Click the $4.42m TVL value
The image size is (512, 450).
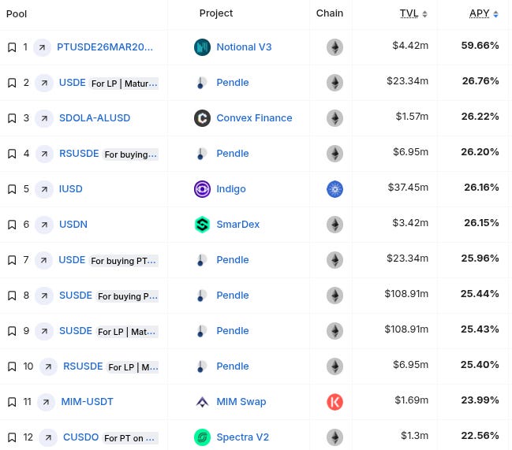point(410,46)
